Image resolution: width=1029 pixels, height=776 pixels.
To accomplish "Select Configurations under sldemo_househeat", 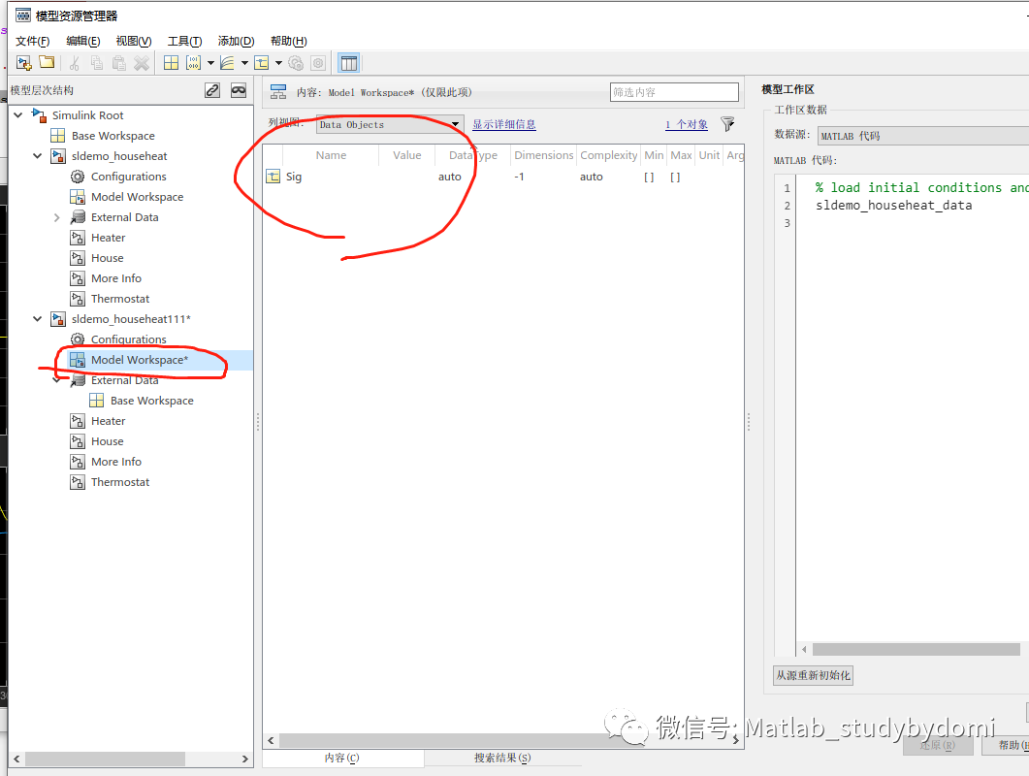I will [x=129, y=177].
